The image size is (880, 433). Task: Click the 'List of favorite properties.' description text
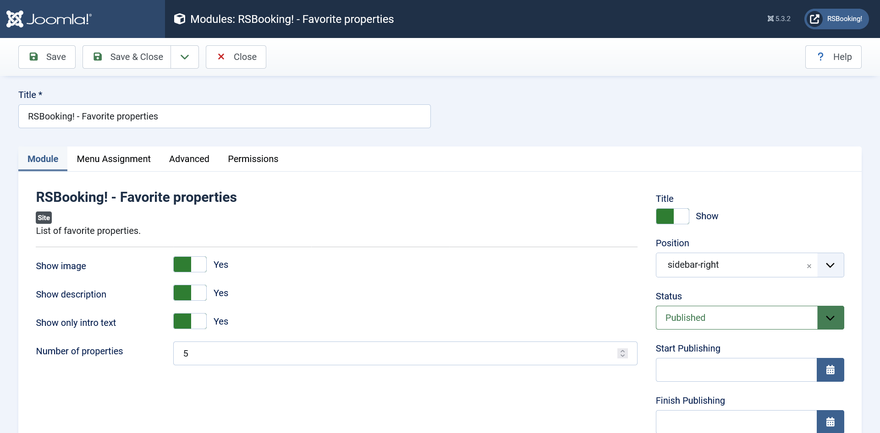click(88, 231)
